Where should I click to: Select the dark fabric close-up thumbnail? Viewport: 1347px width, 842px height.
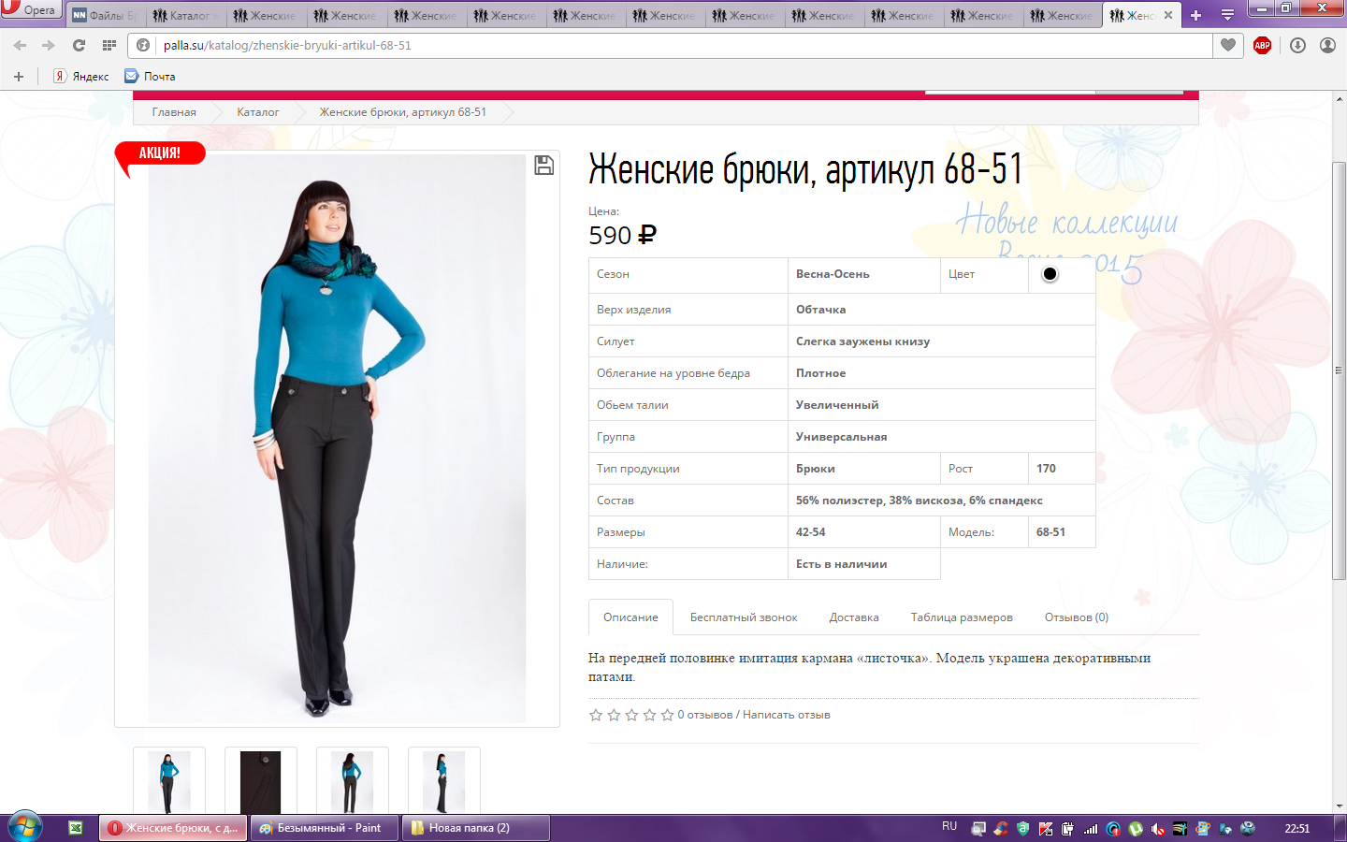261,781
